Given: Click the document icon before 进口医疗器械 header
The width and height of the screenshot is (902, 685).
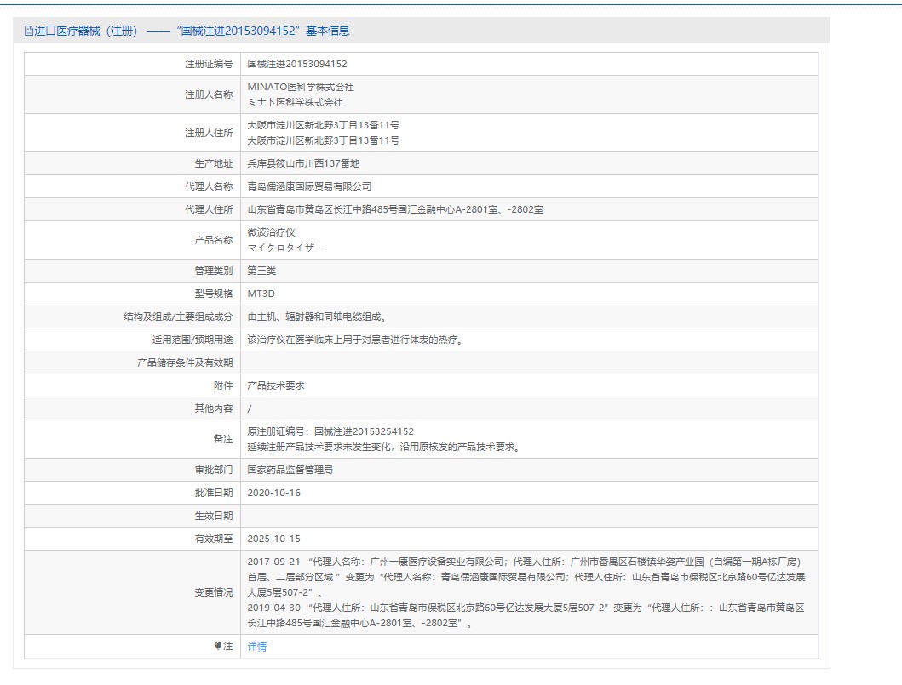Looking at the screenshot, I should (x=29, y=31).
